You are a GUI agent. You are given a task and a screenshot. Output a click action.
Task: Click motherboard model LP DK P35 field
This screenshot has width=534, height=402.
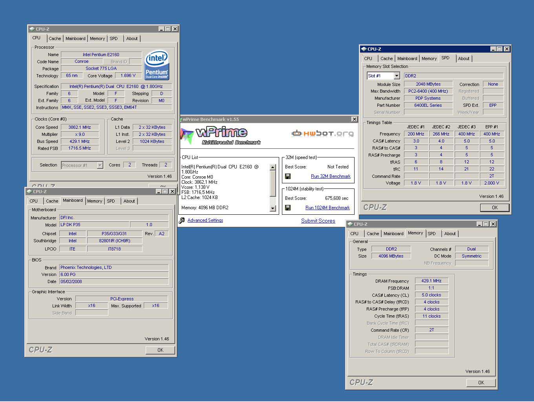click(x=94, y=225)
